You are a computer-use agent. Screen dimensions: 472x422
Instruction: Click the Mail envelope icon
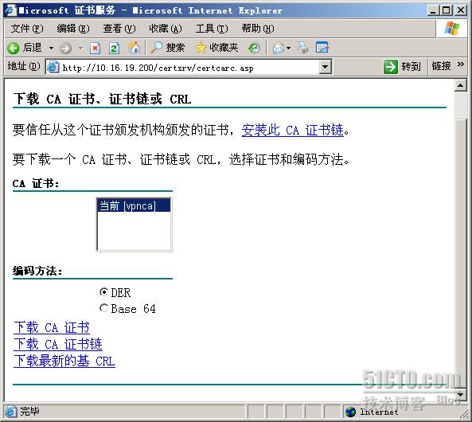[x=278, y=48]
